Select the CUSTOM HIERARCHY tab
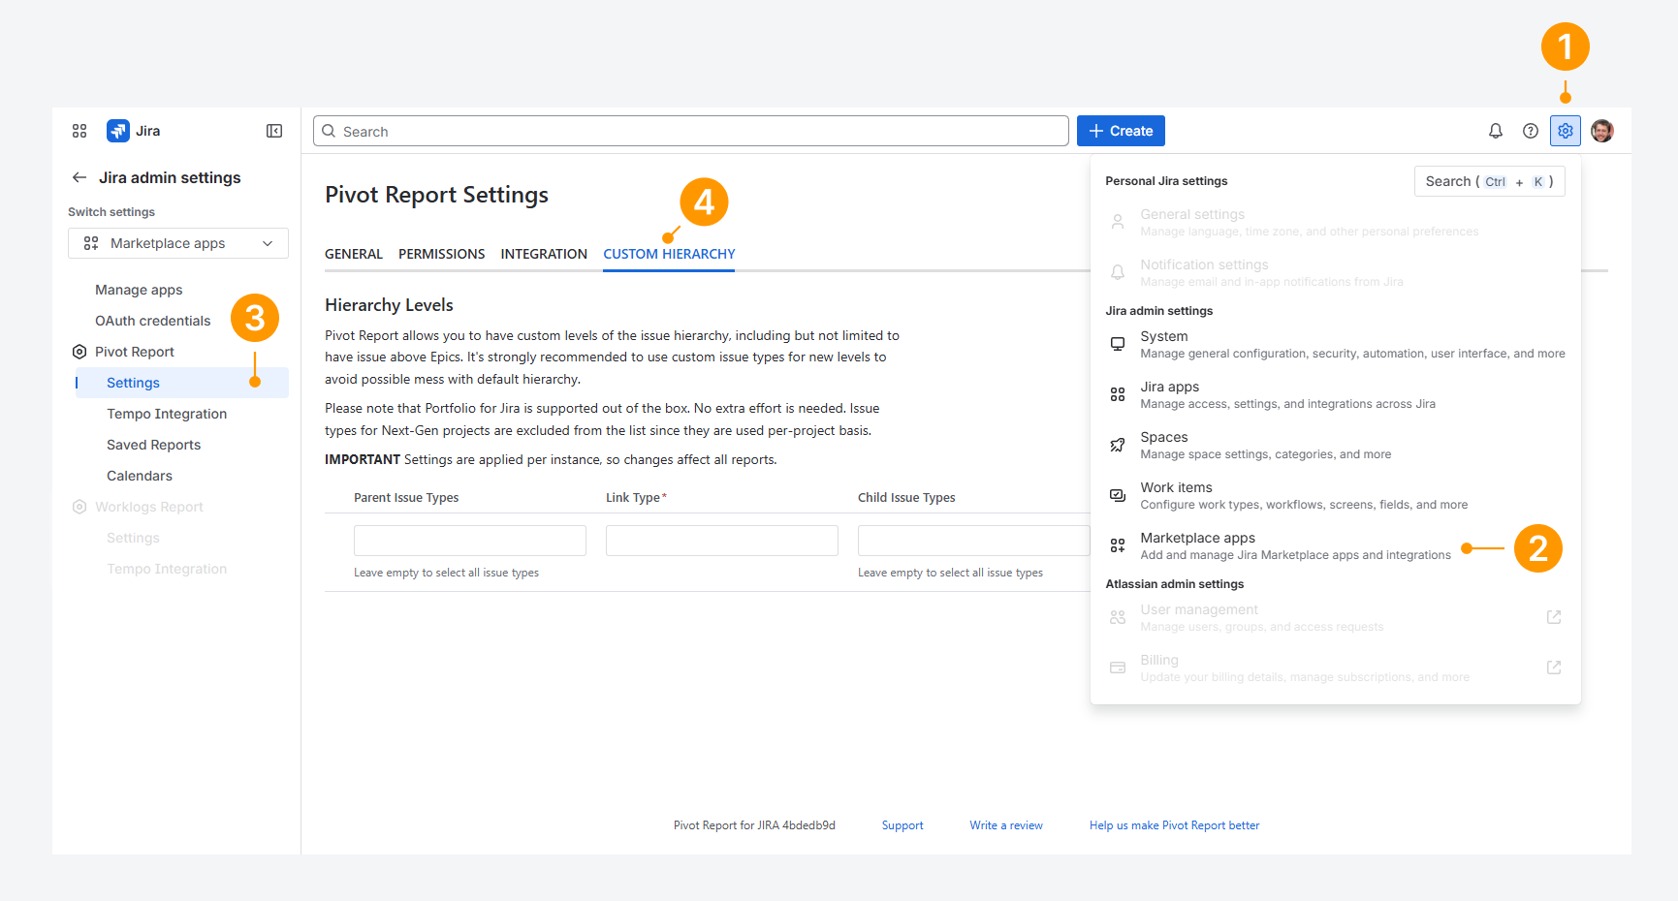The height and width of the screenshot is (901, 1678). (x=669, y=254)
